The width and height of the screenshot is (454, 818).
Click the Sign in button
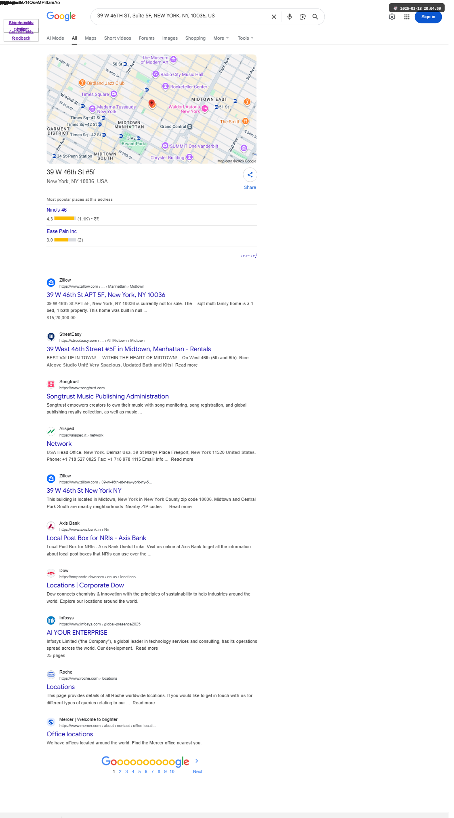428,17
